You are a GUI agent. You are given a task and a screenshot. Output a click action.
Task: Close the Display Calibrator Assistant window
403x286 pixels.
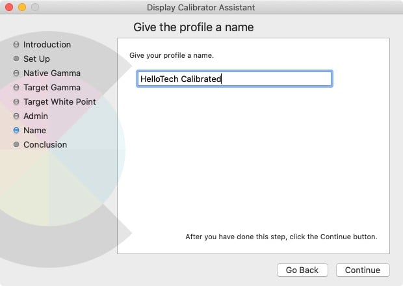(8, 7)
